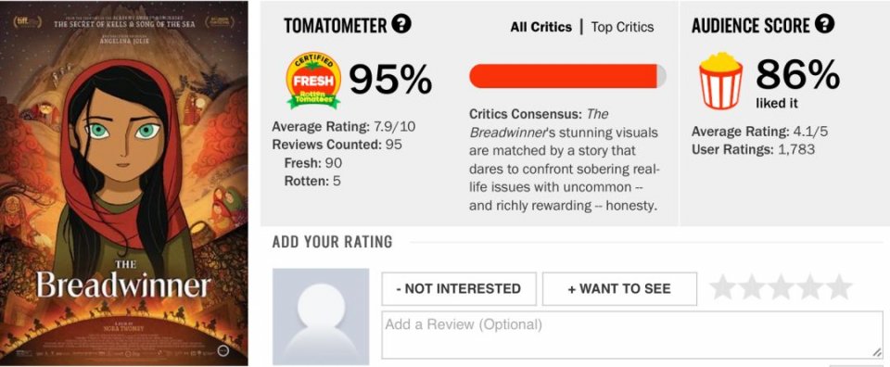Rate the movie with the first star

click(722, 287)
